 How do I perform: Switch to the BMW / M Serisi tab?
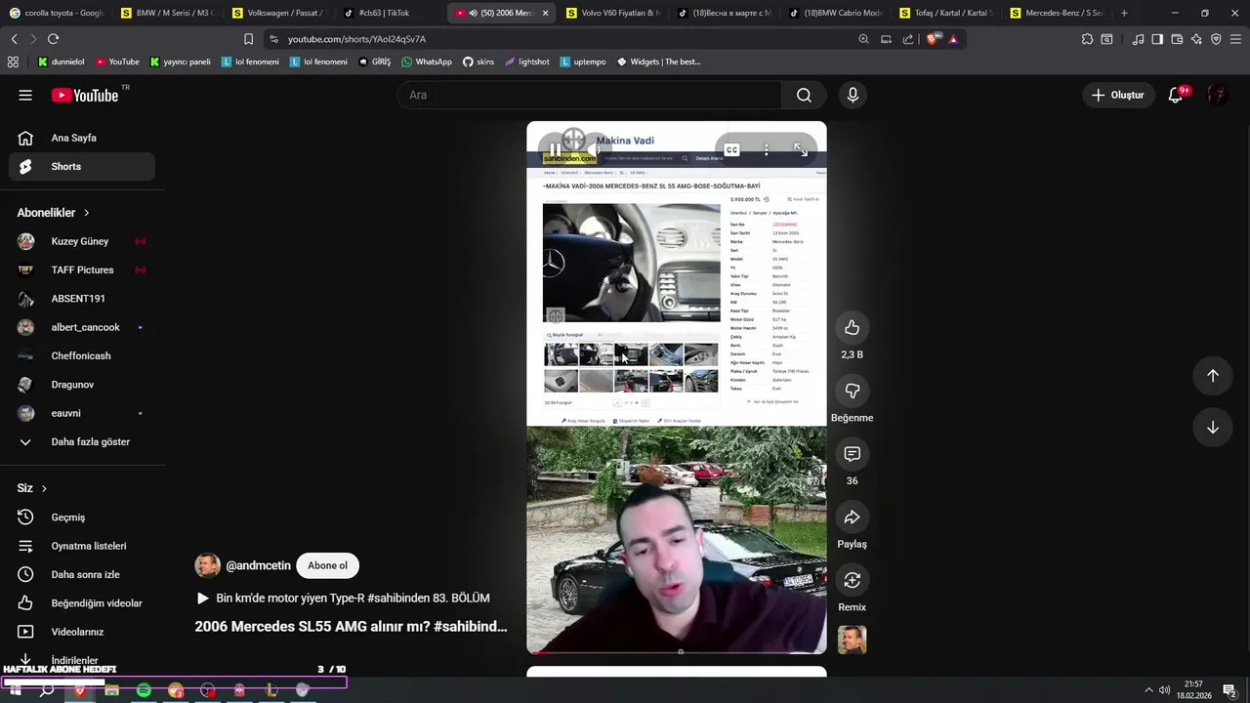pos(167,13)
